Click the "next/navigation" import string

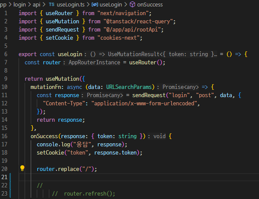click(x=123, y=13)
